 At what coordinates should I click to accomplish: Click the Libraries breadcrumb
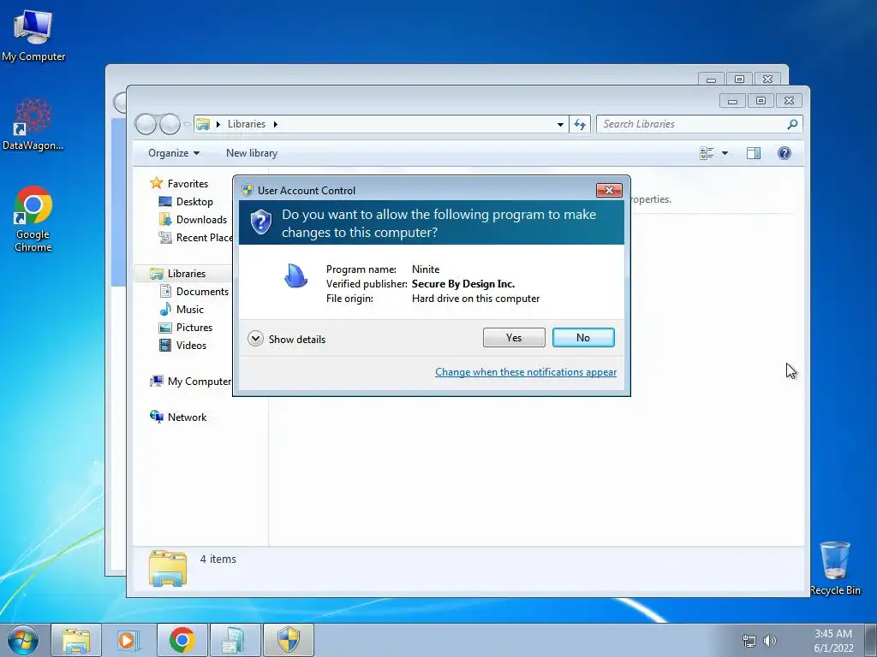tap(246, 124)
